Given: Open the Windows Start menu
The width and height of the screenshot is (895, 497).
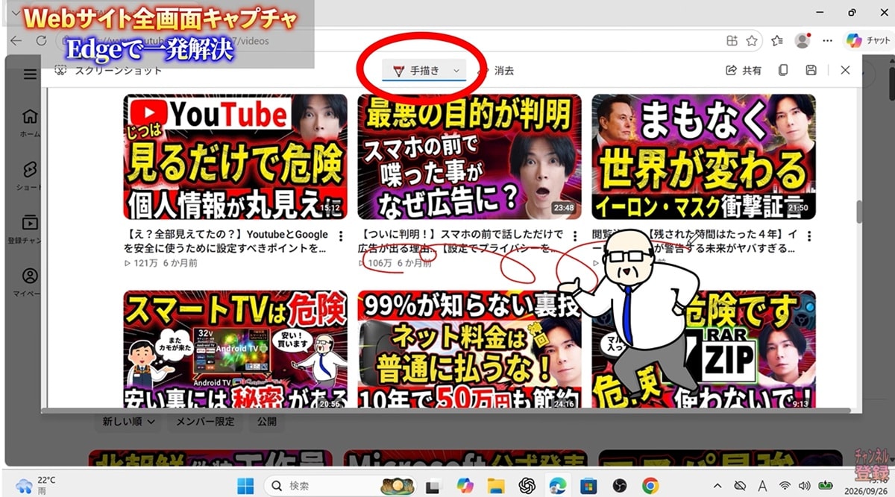Looking at the screenshot, I should (245, 486).
